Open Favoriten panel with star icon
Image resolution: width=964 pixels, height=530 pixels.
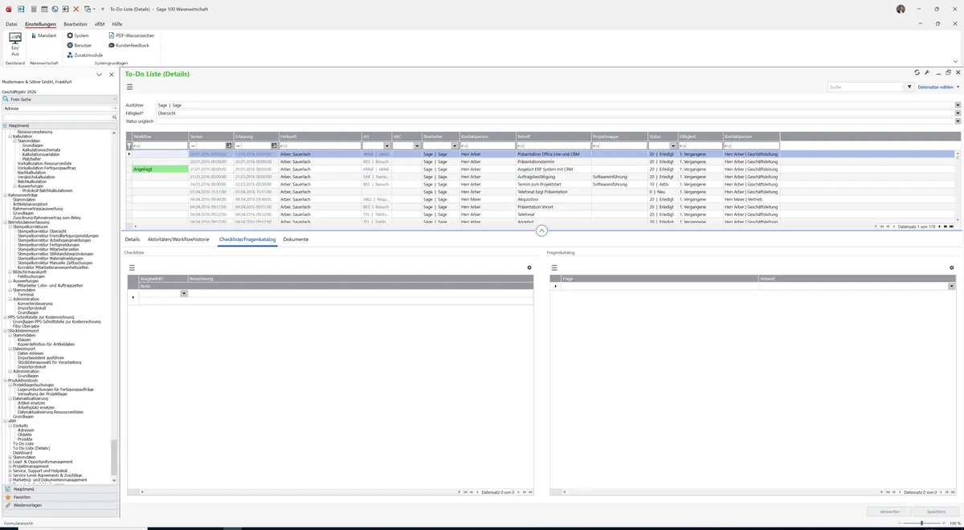(59, 497)
